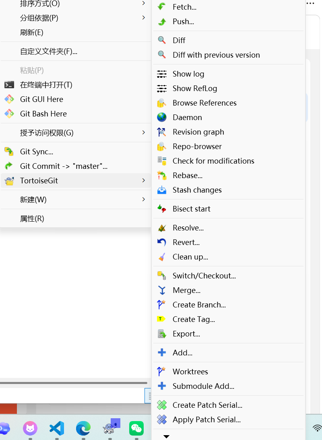Click the blue Revert arrow icon
The height and width of the screenshot is (440, 322).
[x=162, y=242]
